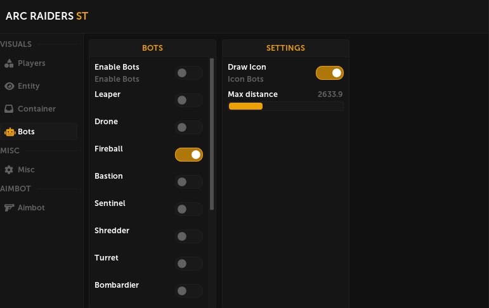Enable the Leaper bot toggle
This screenshot has width=489, height=308.
pos(189,100)
